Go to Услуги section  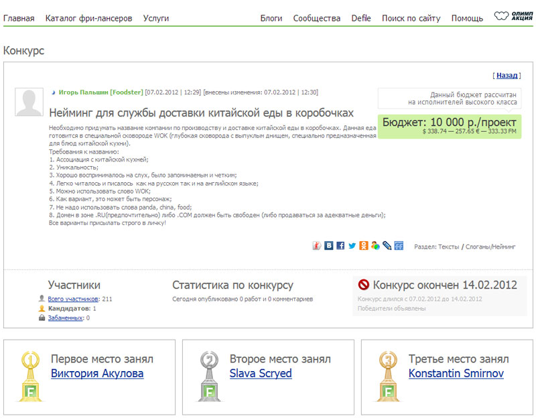pos(156,19)
